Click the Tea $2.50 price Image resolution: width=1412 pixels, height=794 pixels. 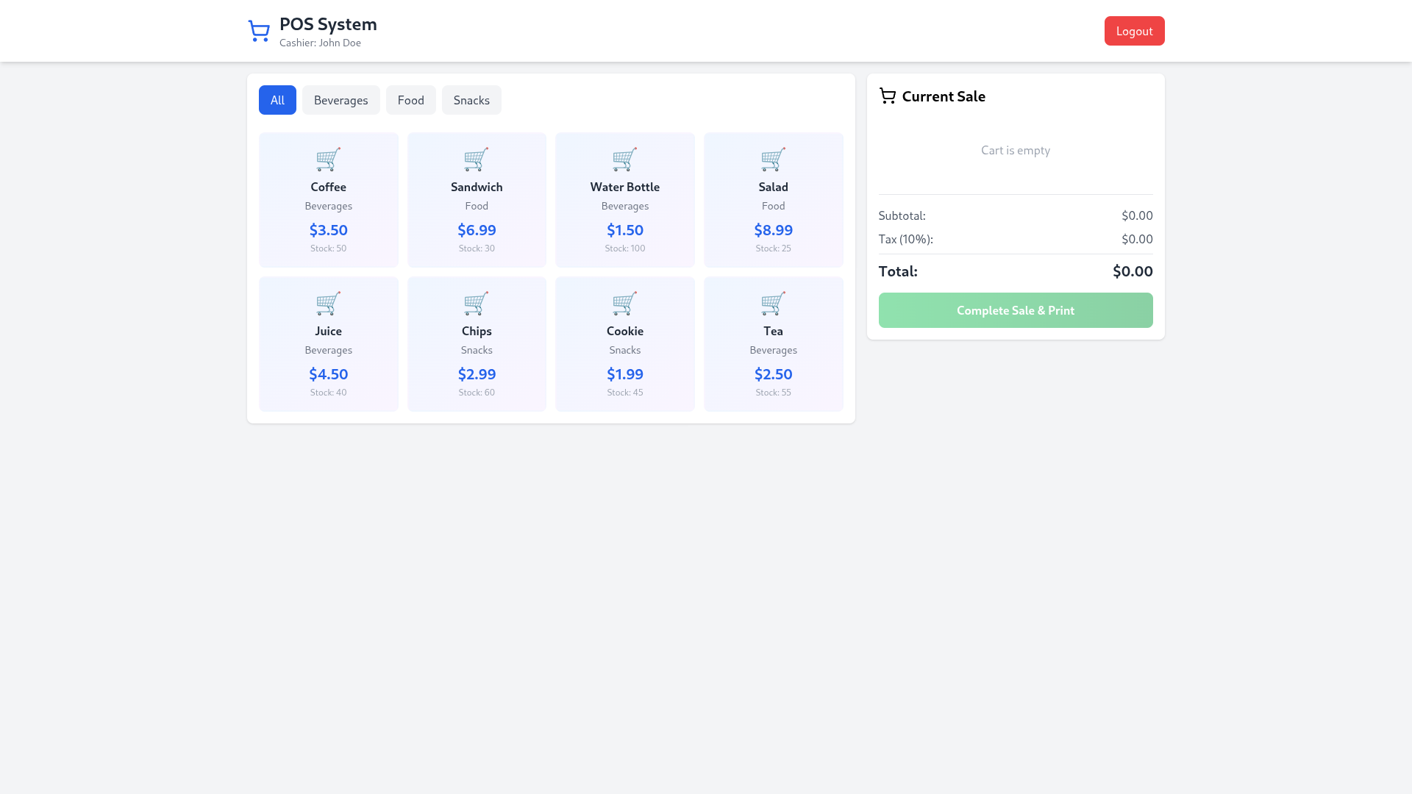click(x=773, y=374)
